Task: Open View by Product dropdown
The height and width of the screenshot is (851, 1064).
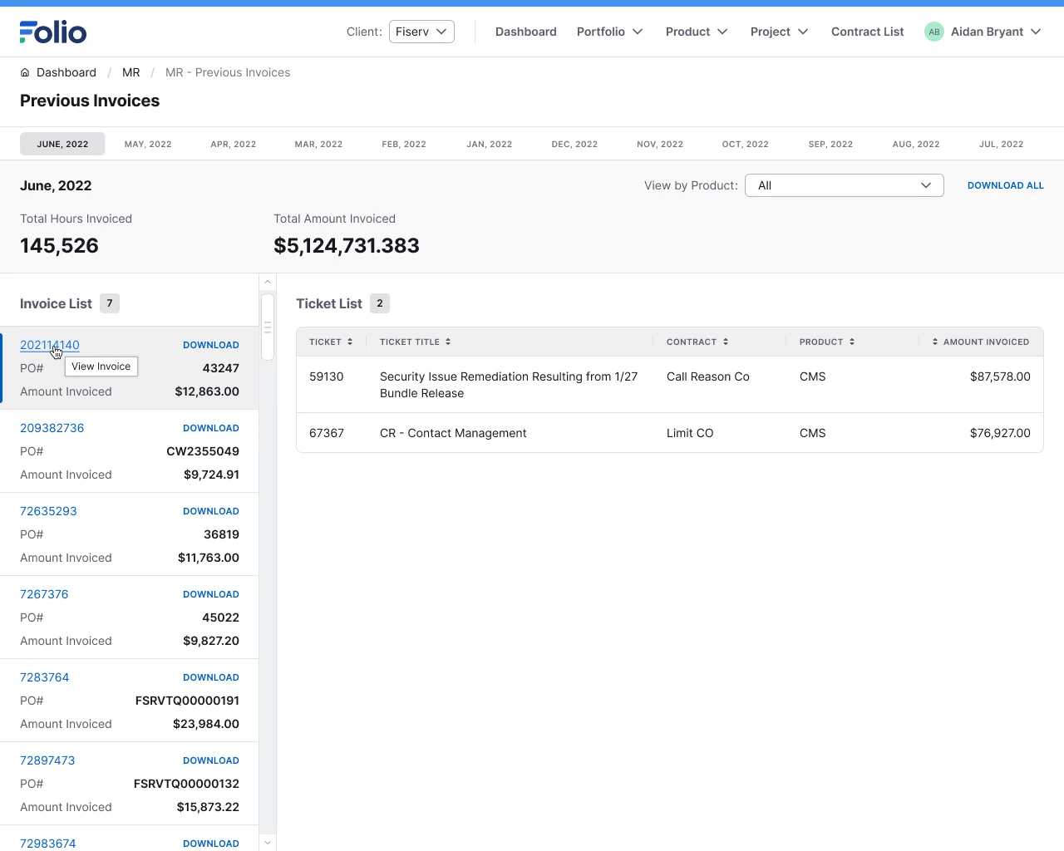Action: tap(845, 185)
